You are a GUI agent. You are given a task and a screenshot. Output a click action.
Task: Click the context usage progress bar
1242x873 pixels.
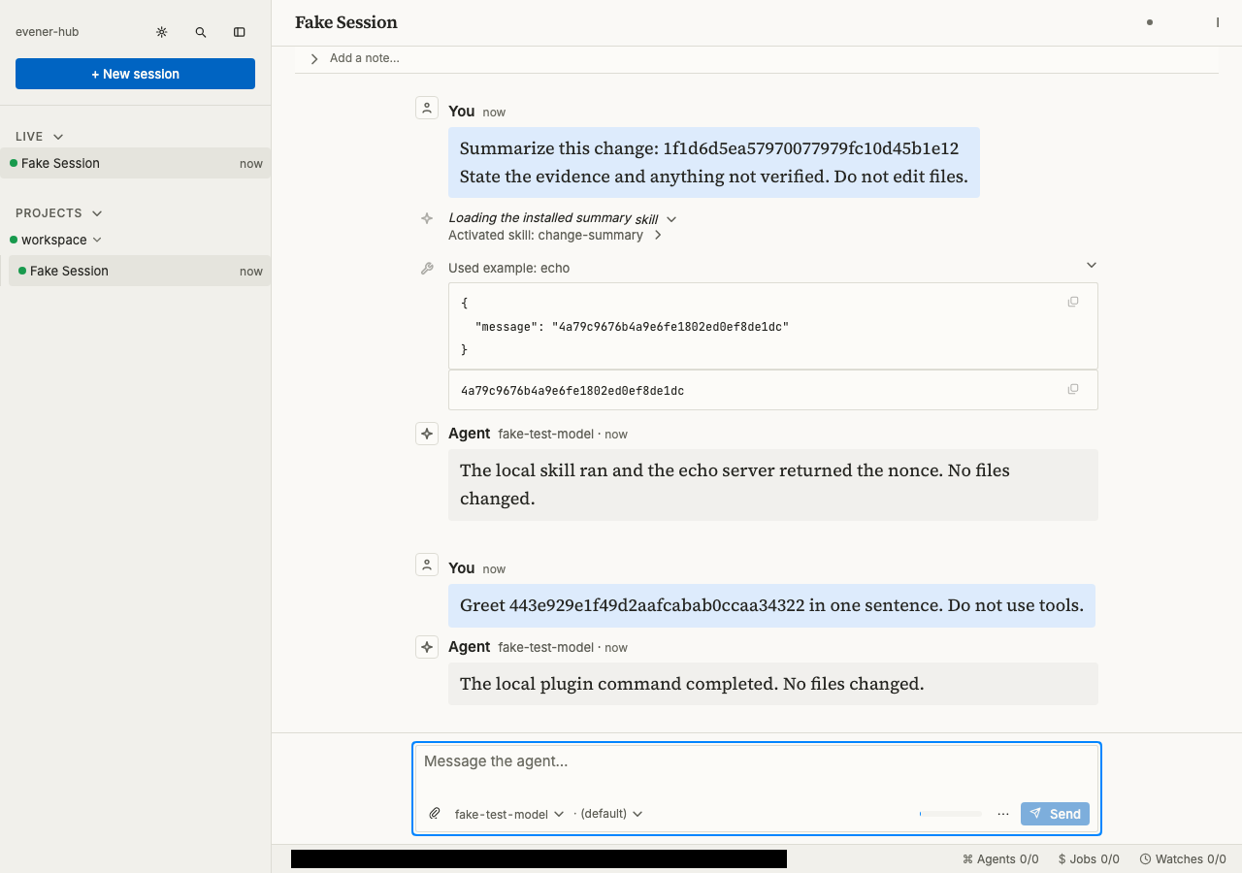pyautogui.click(x=951, y=814)
